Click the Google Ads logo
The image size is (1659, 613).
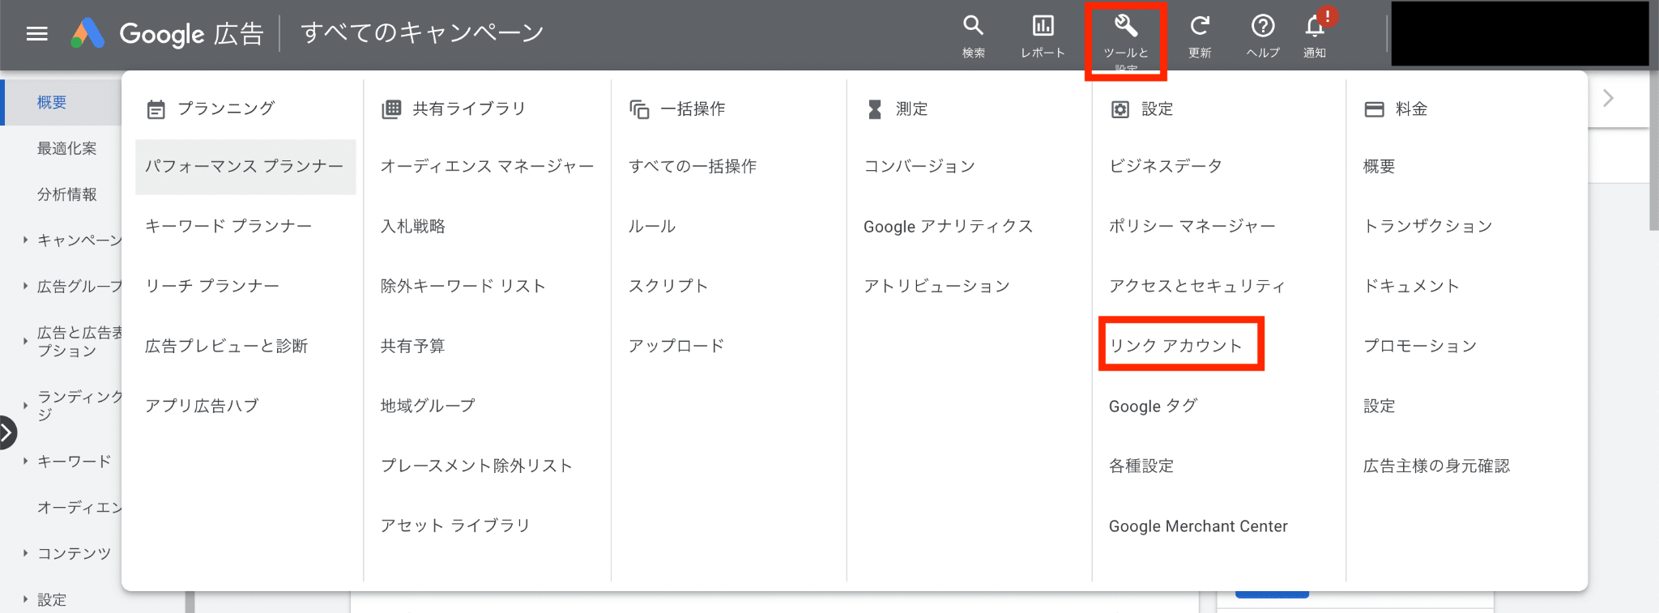coord(88,33)
